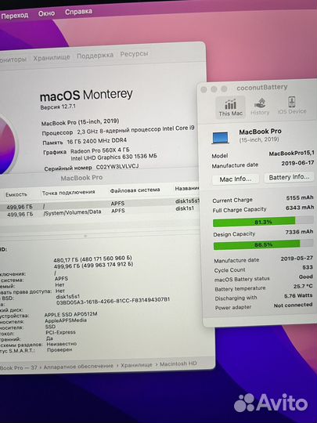Image resolution: width=317 pixels, height=423 pixels.
Task: Open the Переход menu
Action: [x=15, y=16]
